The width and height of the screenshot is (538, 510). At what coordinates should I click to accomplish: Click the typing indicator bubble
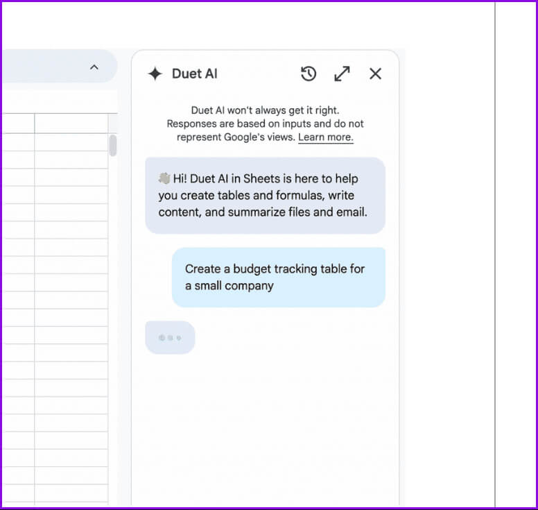click(170, 338)
